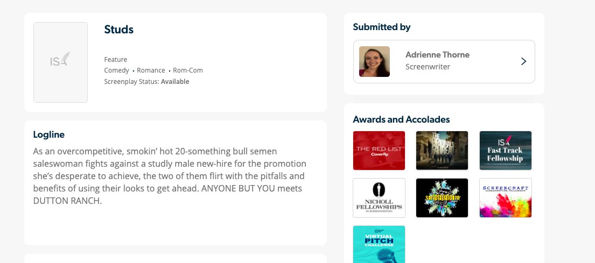
Task: Click the Screenwriter role label
Action: pos(428,67)
